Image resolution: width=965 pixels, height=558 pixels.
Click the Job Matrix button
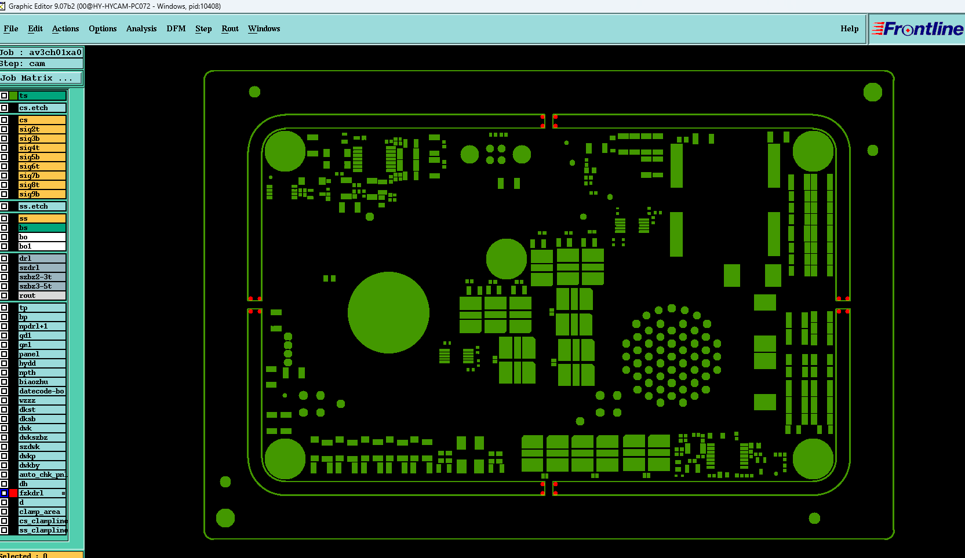(x=41, y=78)
